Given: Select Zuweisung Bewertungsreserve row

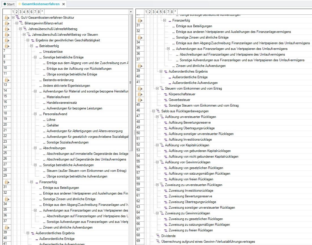Looking at the screenshot, I should pos(190,196).
